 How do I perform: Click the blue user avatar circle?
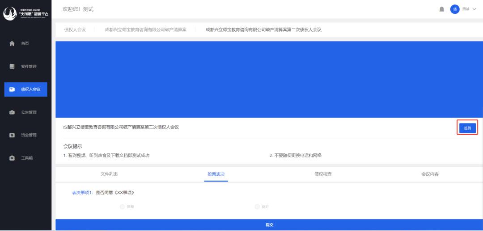click(454, 9)
